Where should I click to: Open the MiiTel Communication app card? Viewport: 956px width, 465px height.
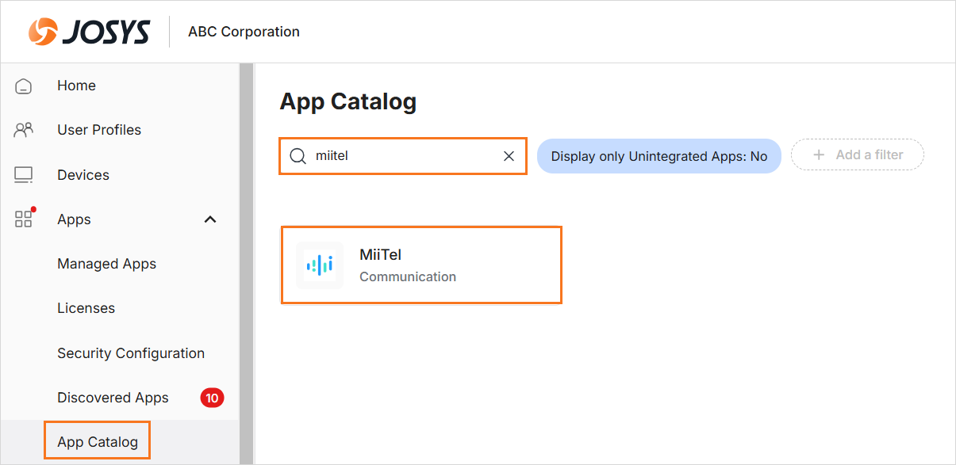pyautogui.click(x=421, y=265)
